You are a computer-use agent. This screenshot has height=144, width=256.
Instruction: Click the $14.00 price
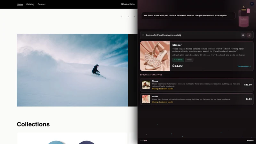tap(178, 66)
